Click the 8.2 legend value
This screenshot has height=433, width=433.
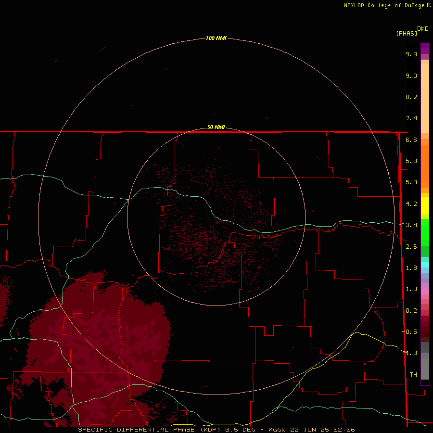[411, 97]
